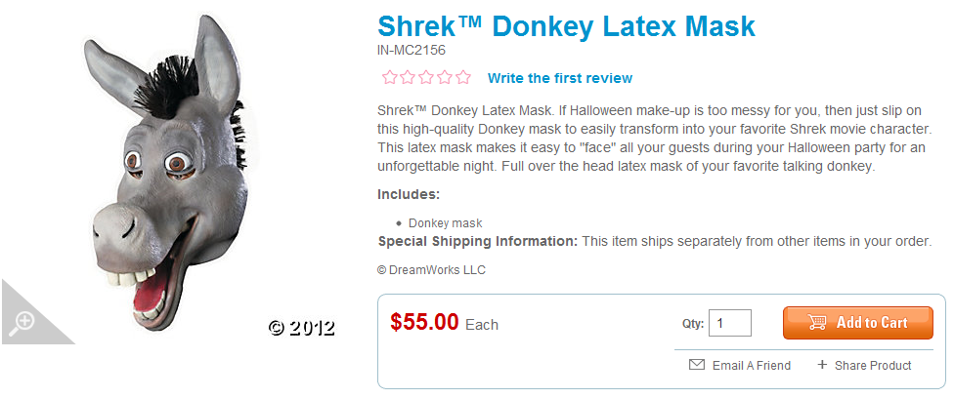Click the $55.00 price text
The image size is (954, 399).
tap(424, 322)
